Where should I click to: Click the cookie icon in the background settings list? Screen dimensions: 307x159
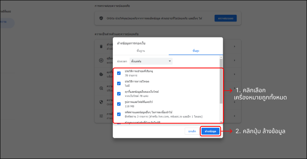pos(101,74)
